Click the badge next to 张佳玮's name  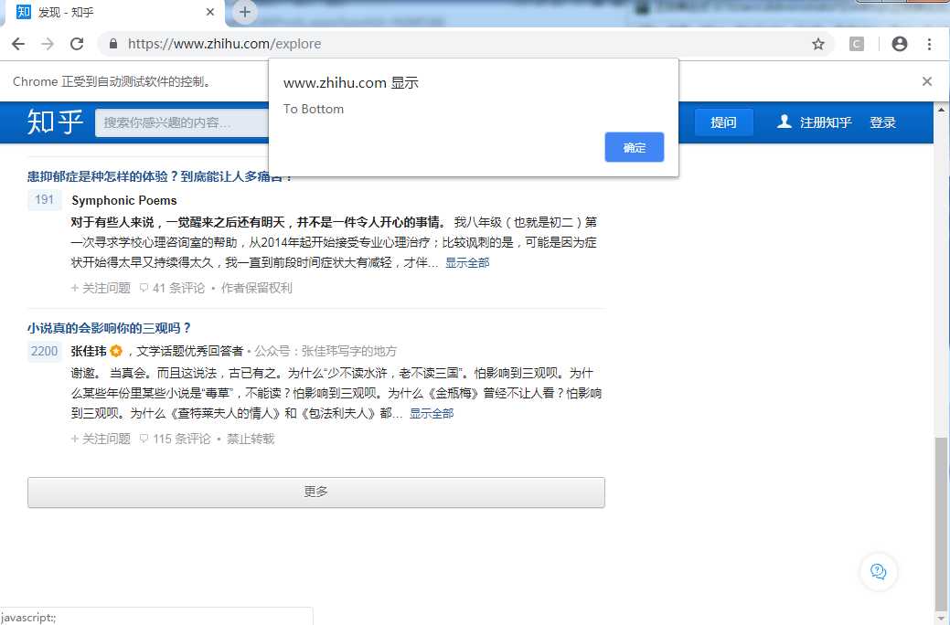pos(115,350)
